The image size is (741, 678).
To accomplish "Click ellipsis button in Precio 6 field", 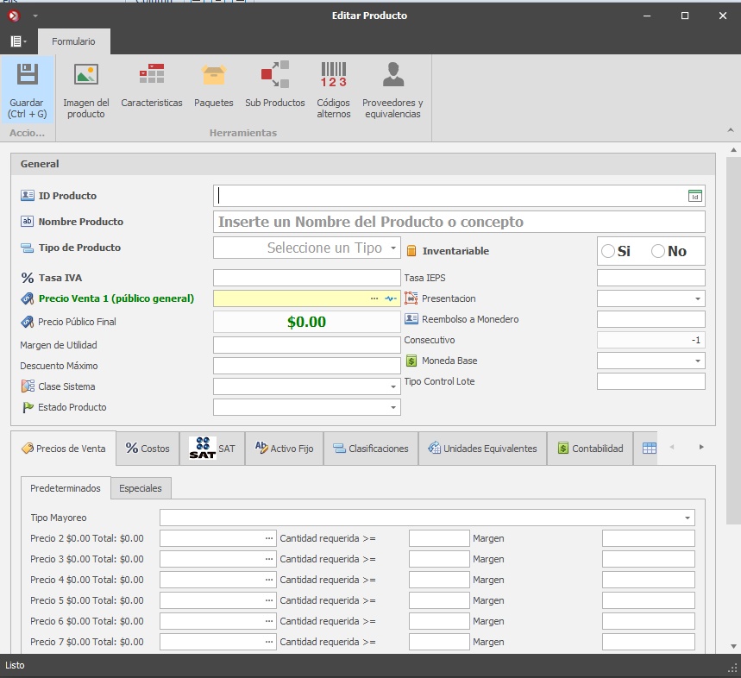I will coord(269,621).
